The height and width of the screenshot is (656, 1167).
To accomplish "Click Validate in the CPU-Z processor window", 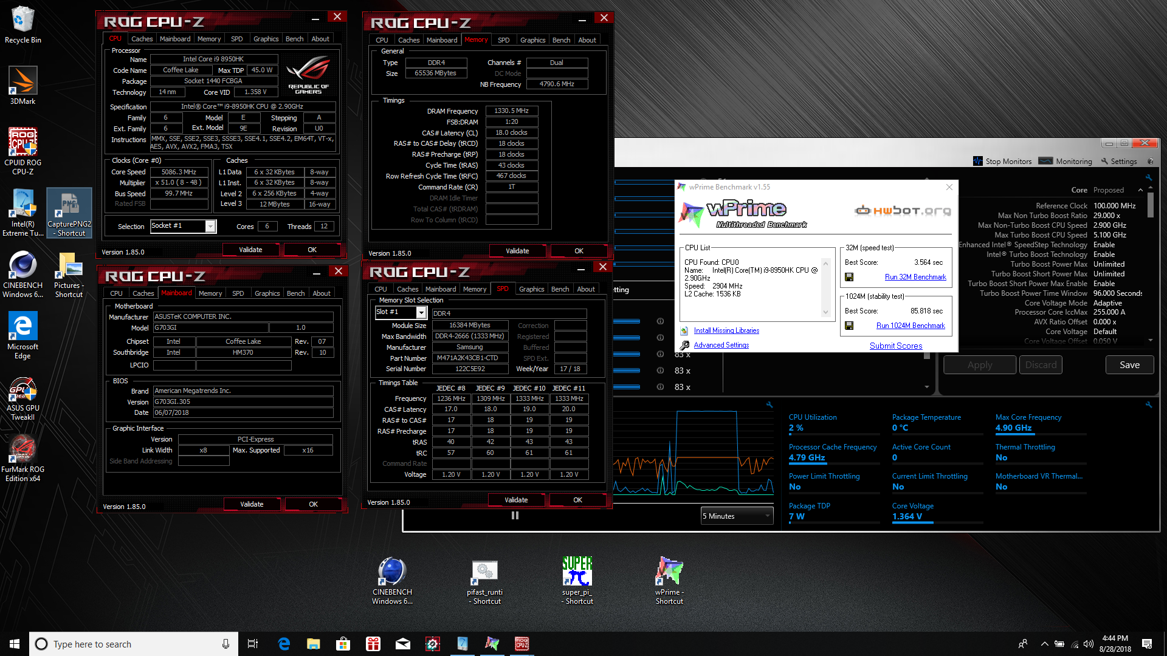I will 250,250.
